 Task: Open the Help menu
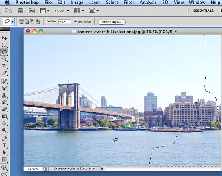click(215, 3)
